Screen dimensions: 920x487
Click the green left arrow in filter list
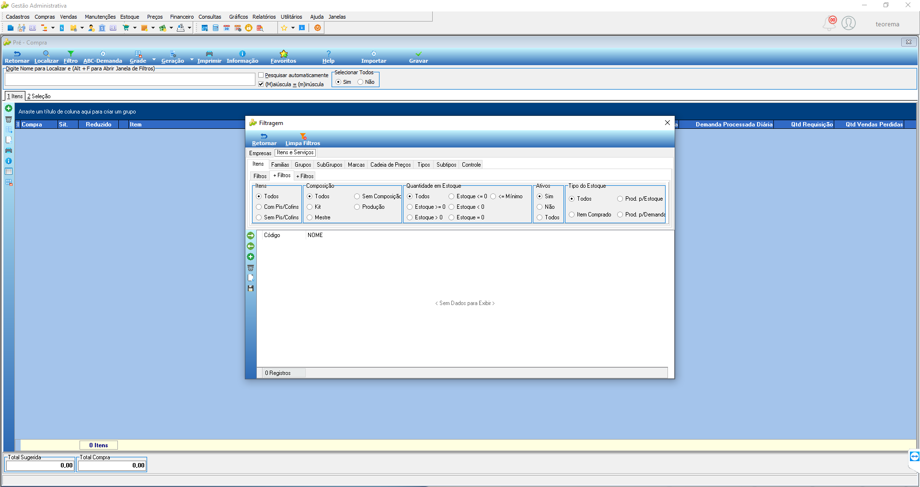pos(251,246)
